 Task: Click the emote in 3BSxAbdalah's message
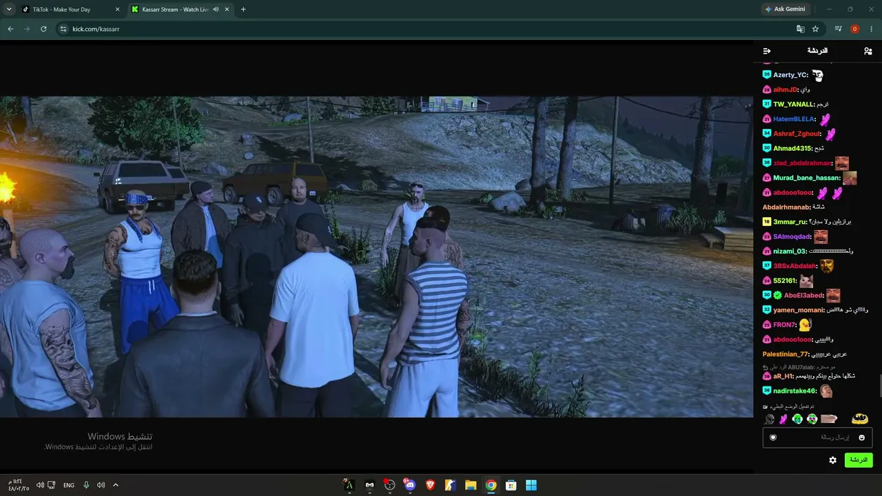(x=826, y=266)
